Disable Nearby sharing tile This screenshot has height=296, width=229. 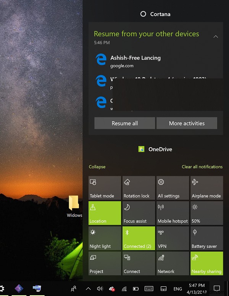pos(207,263)
